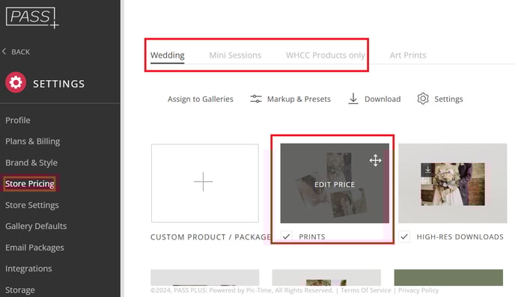Click the plus sign in custom product tile

click(204, 182)
